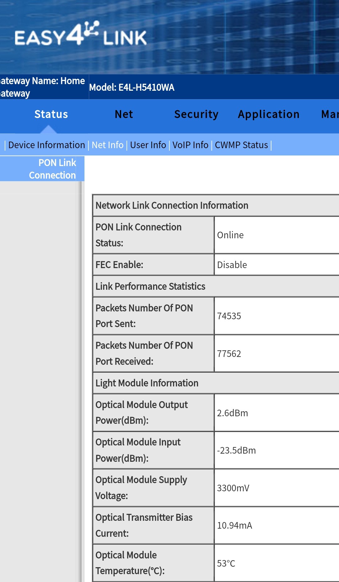Click the packets sent value 74535
The width and height of the screenshot is (339, 582).
[x=229, y=316]
